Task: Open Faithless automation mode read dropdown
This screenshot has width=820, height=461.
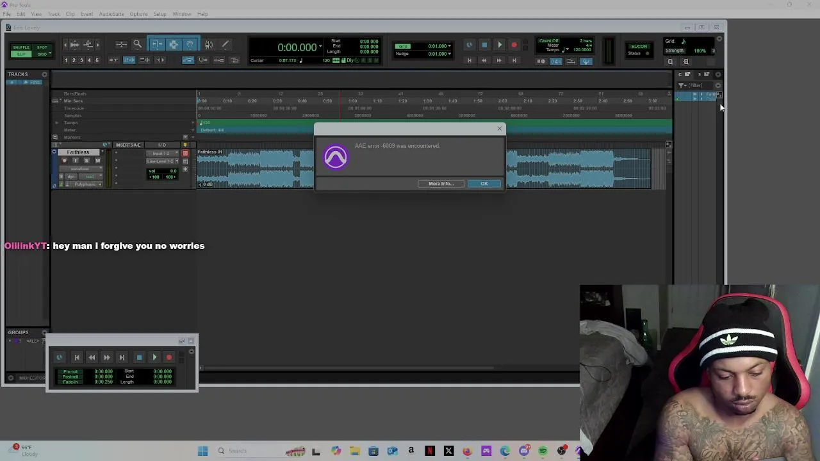Action: [x=89, y=177]
